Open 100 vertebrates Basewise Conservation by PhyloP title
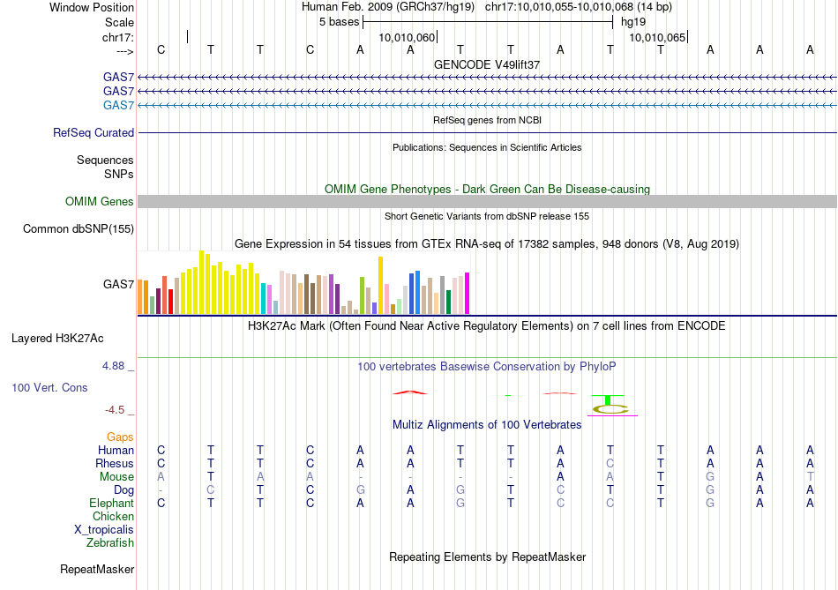The width and height of the screenshot is (838, 590). point(487,367)
